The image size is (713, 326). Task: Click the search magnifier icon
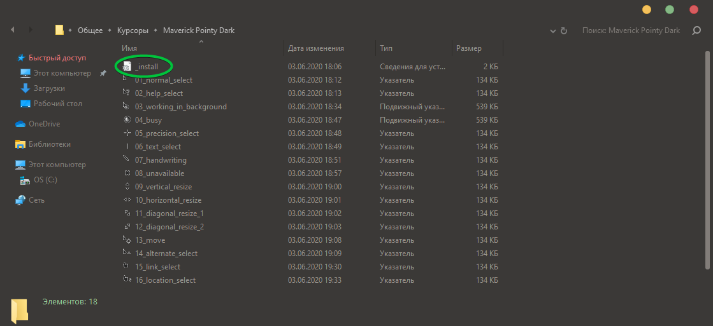pyautogui.click(x=696, y=31)
